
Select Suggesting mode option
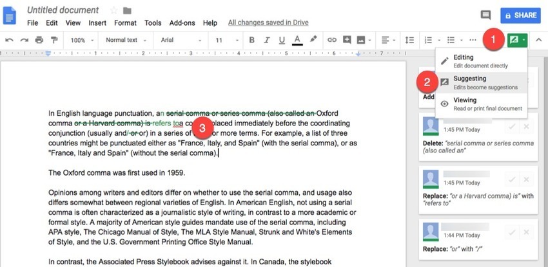(481, 82)
